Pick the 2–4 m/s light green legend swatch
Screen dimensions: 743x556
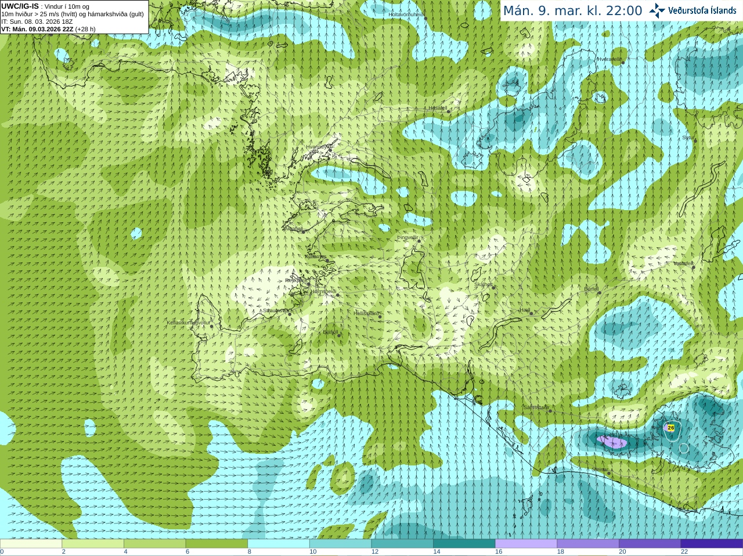pyautogui.click(x=93, y=544)
